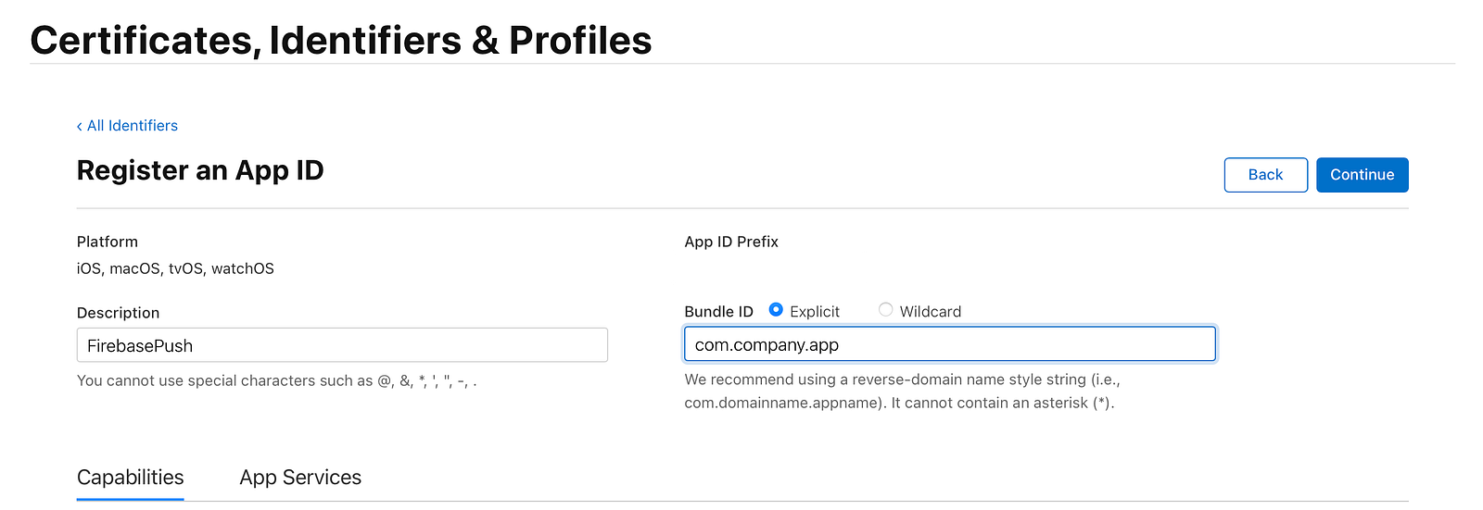
Task: Click the Platform label
Action: (x=108, y=242)
